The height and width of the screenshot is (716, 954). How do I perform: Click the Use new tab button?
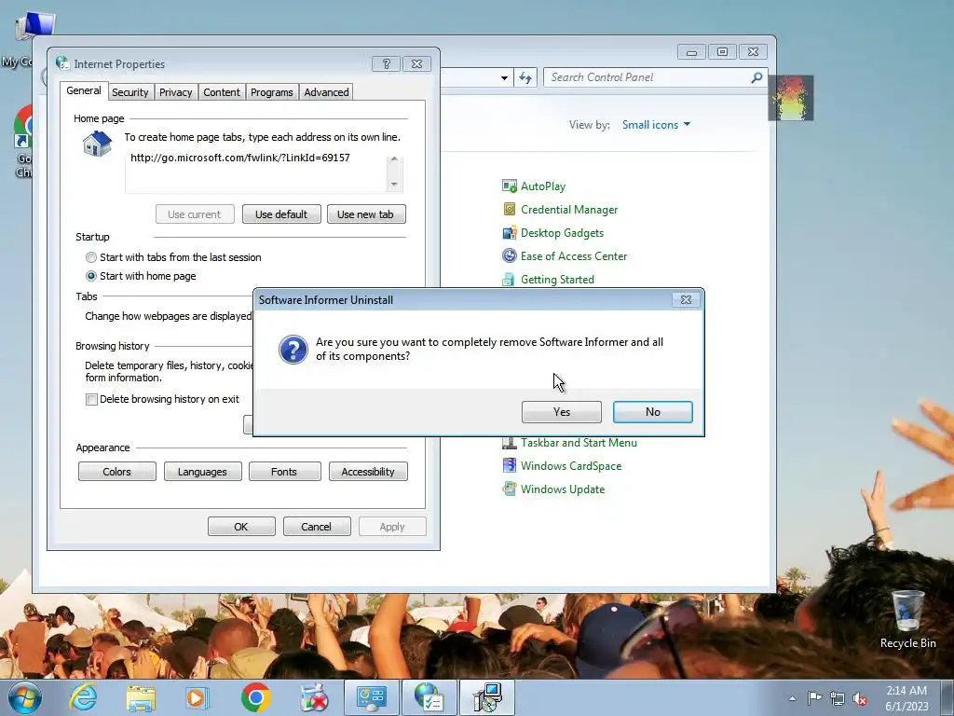[365, 214]
